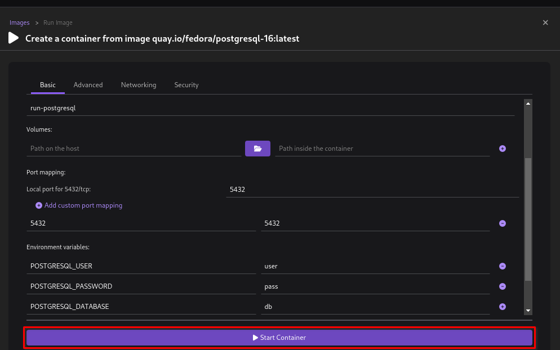Click the play icon beside the page title
Screen dimensions: 560x350
(x=14, y=38)
